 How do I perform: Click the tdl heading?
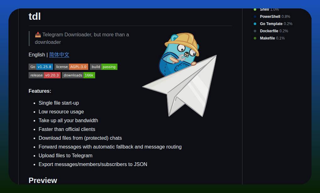(x=35, y=17)
